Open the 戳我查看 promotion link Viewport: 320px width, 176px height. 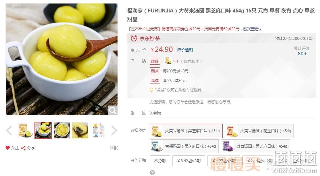pos(252,29)
